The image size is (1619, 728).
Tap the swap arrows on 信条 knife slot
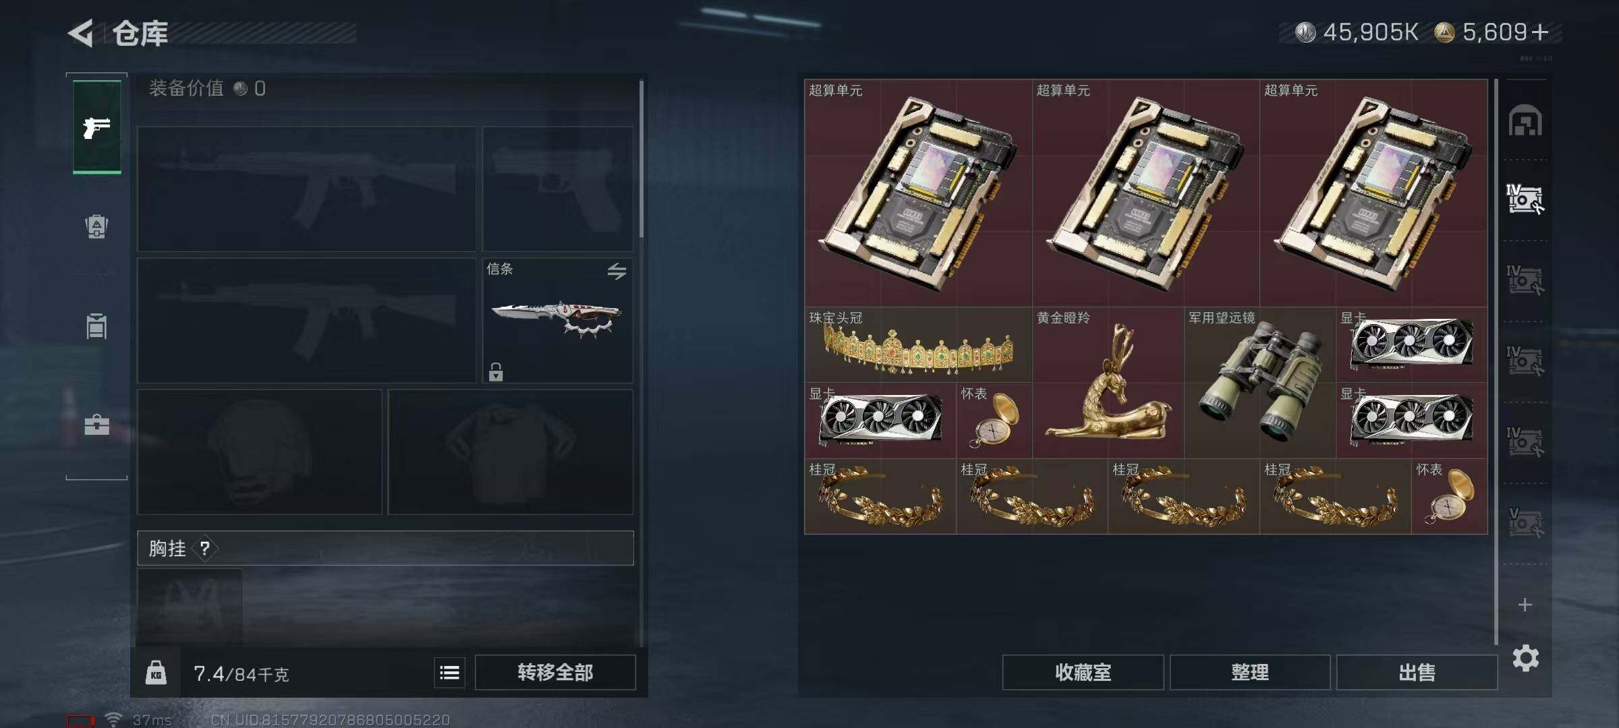point(617,271)
